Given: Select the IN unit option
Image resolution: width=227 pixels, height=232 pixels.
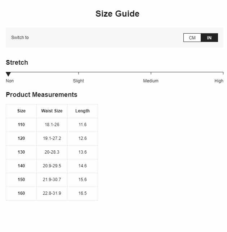Looking at the screenshot, I should pos(209,38).
